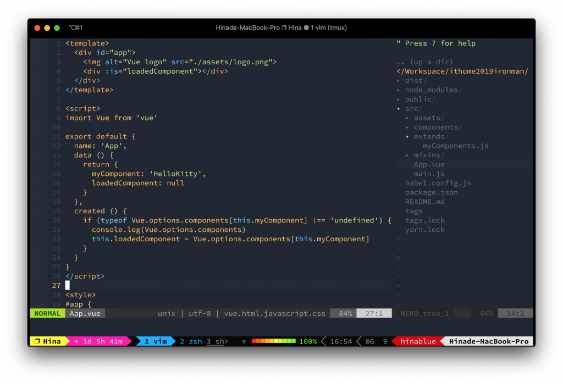Click the Hina tmux session label
Viewport: 563px width, 383px height.
tap(52, 341)
